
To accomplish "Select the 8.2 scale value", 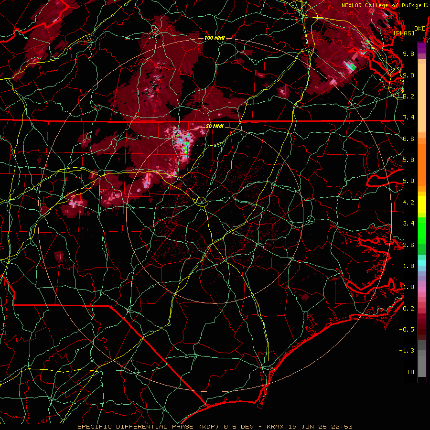I will [x=408, y=96].
